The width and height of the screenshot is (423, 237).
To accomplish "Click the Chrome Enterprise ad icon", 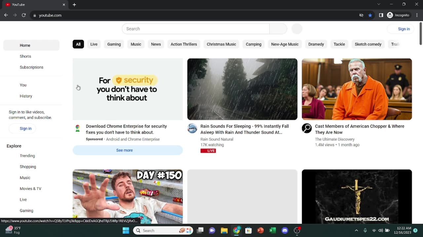I will click(78, 128).
